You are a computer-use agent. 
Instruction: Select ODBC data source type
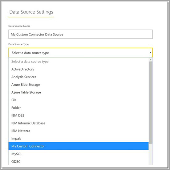(79, 162)
